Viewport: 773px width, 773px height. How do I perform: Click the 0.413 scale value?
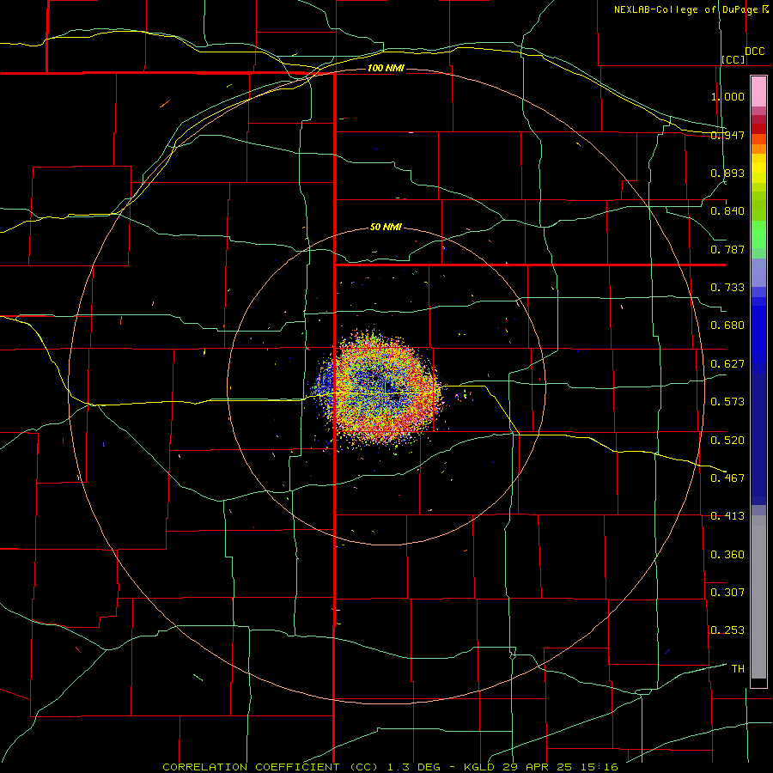pyautogui.click(x=727, y=516)
